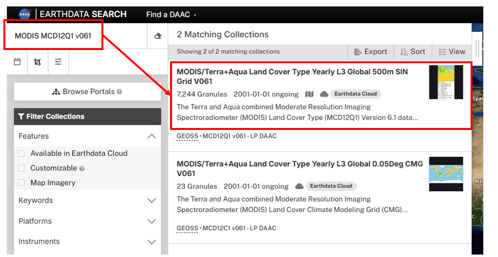Click 'Showing 2 of 2 matching collections' text
Screen dimensions: 498x257
pyautogui.click(x=228, y=52)
